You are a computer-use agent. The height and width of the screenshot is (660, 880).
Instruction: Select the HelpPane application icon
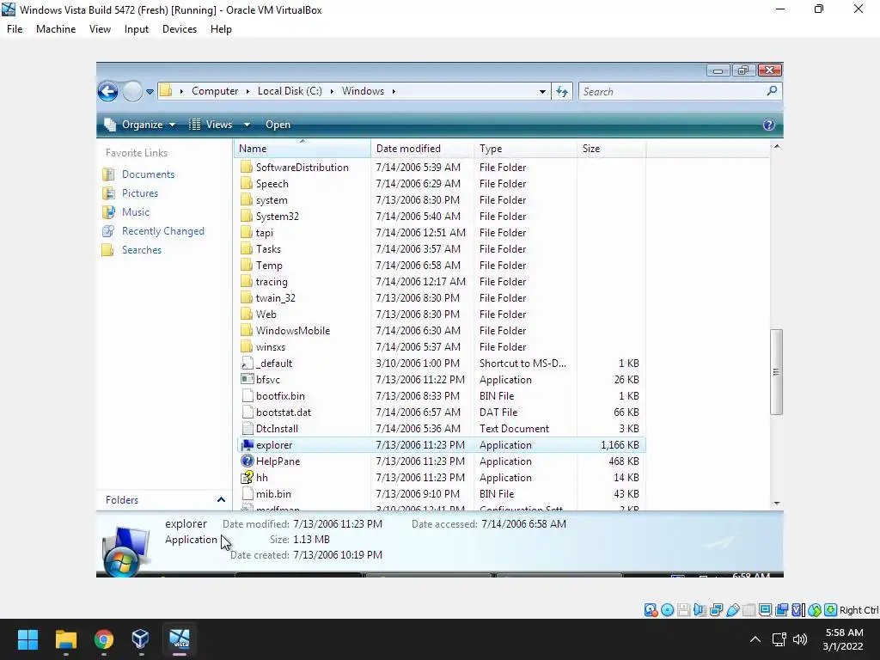point(247,461)
